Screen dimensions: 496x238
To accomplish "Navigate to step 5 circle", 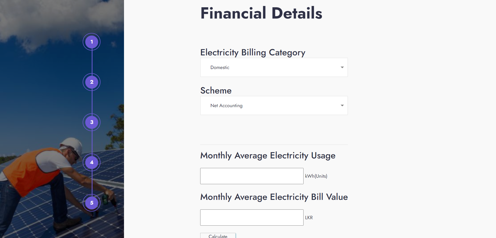I will [91, 203].
